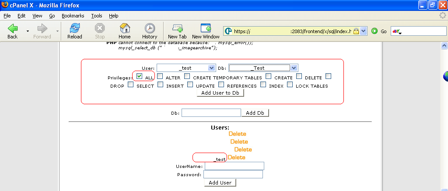
Task: Open the Bookmarks menu
Action: [73, 16]
